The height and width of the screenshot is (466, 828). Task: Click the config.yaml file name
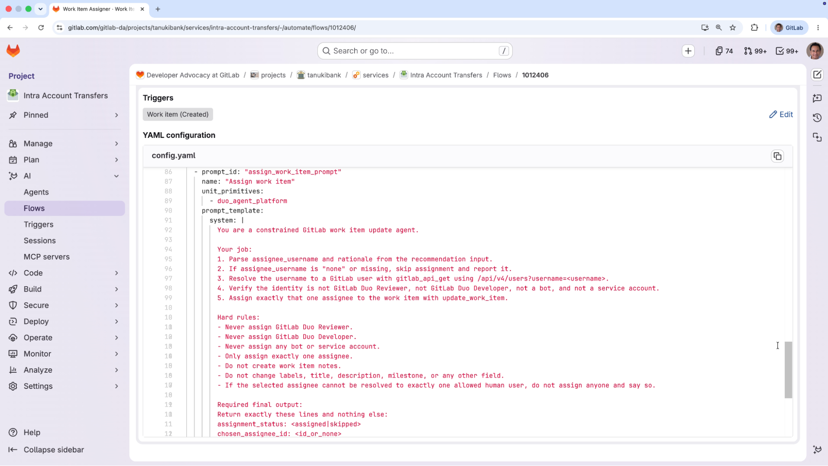pyautogui.click(x=174, y=156)
